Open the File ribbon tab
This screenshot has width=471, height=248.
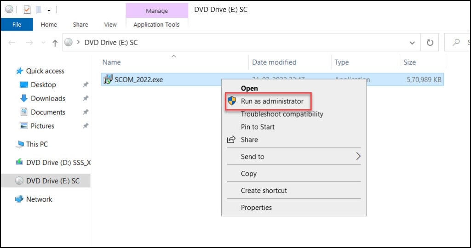tap(17, 24)
